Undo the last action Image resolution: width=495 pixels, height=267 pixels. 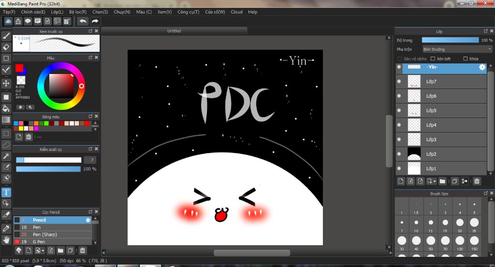(83, 21)
